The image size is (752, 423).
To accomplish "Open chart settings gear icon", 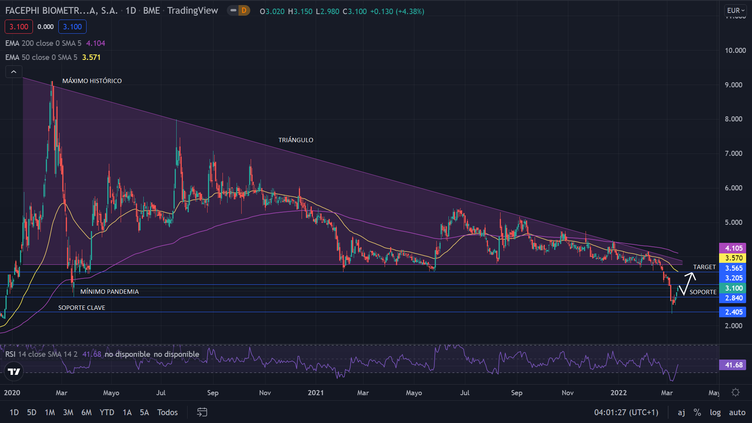I will [x=735, y=392].
